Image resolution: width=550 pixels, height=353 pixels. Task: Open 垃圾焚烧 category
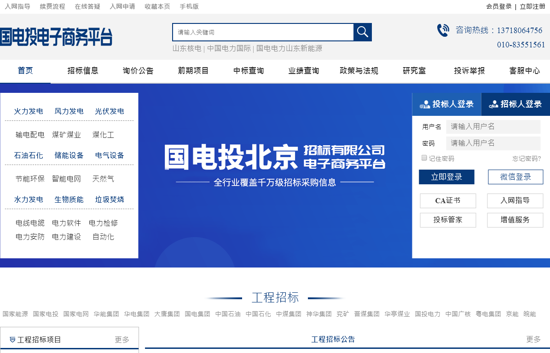[x=110, y=199]
